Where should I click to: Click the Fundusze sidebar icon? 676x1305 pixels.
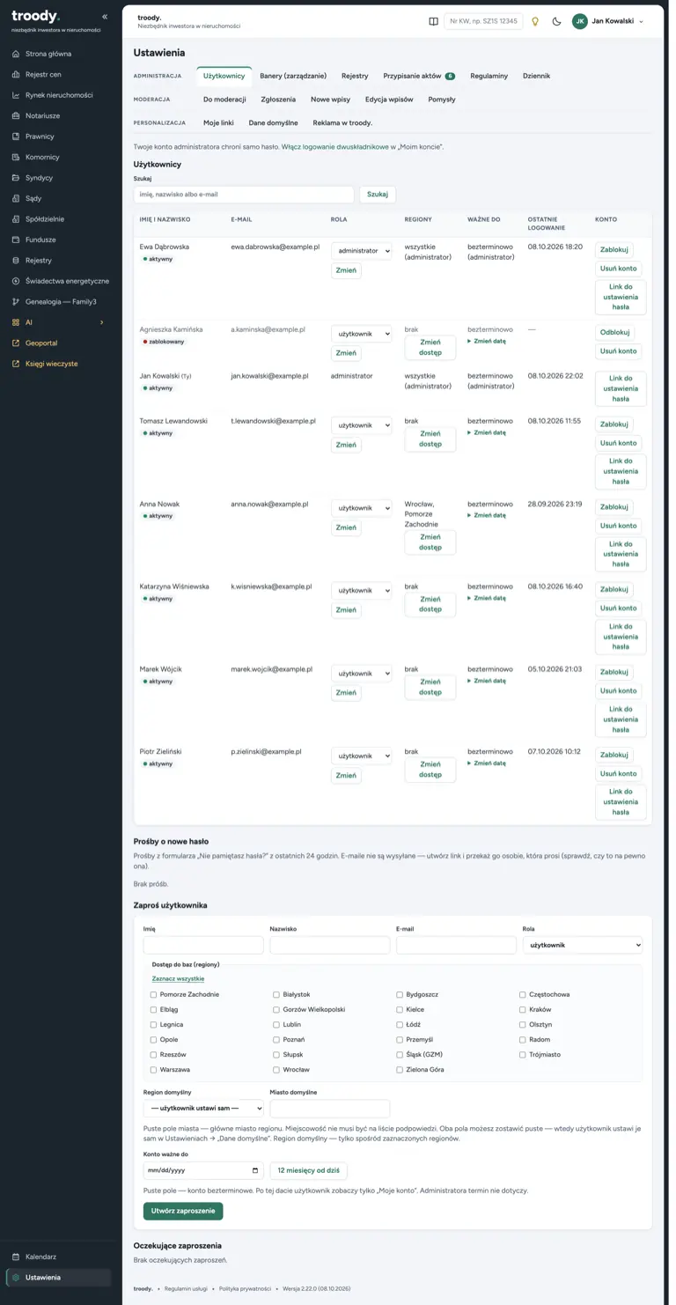pyautogui.click(x=16, y=240)
